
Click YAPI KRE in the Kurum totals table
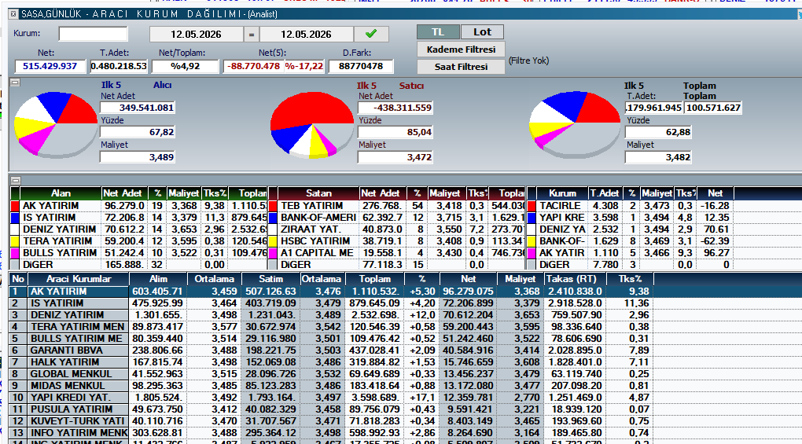coord(561,218)
